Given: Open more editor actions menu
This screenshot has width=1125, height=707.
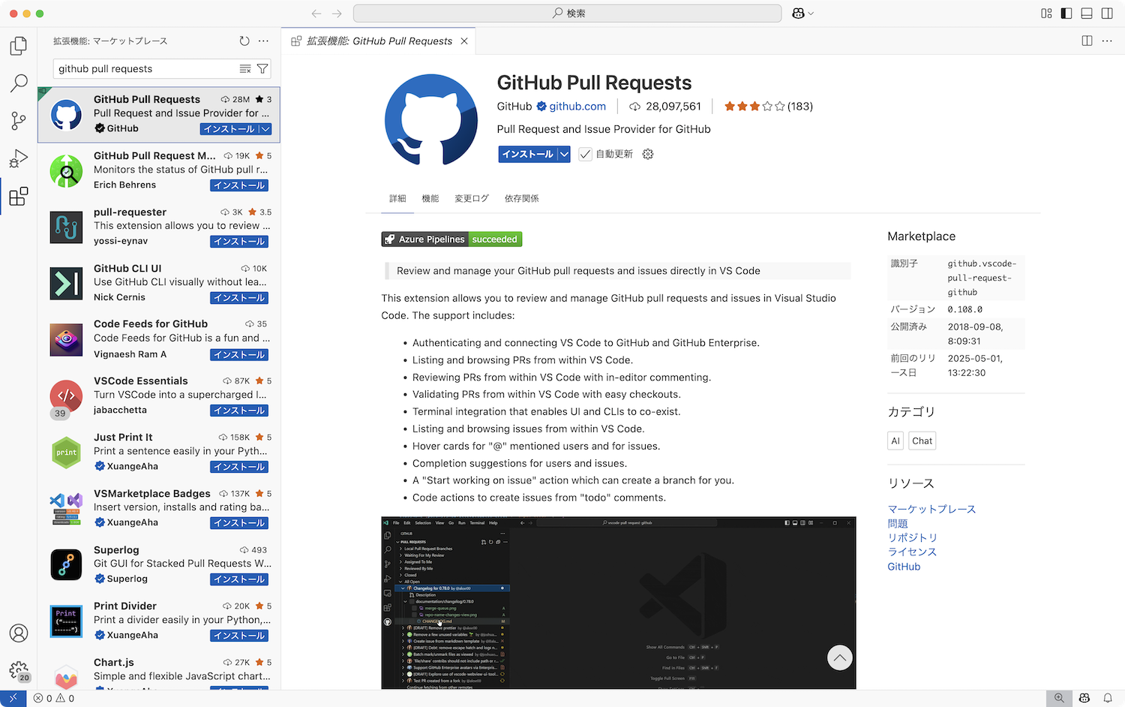Looking at the screenshot, I should coord(1107,41).
